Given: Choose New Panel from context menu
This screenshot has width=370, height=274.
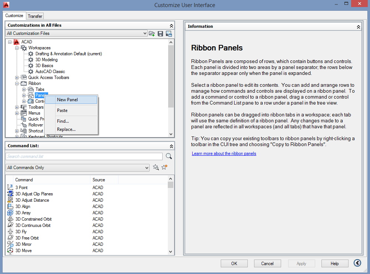Looking at the screenshot, I should click(x=67, y=100).
